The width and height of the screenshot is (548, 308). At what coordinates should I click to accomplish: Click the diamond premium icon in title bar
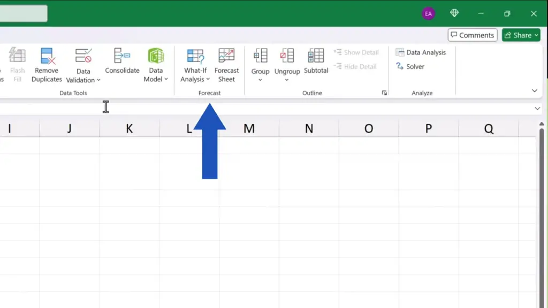coord(454,13)
